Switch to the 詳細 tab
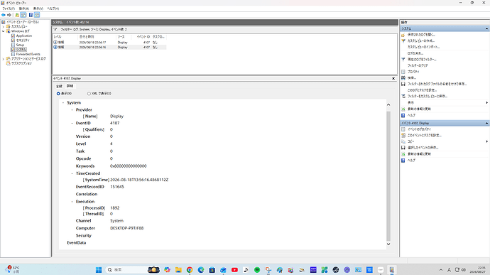 tap(70, 86)
